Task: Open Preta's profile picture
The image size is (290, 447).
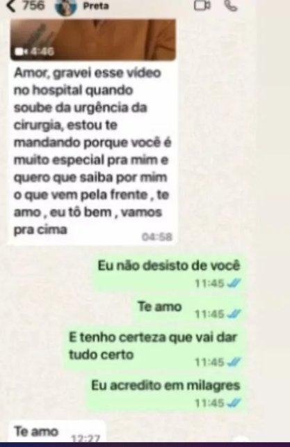Action: click(x=65, y=7)
